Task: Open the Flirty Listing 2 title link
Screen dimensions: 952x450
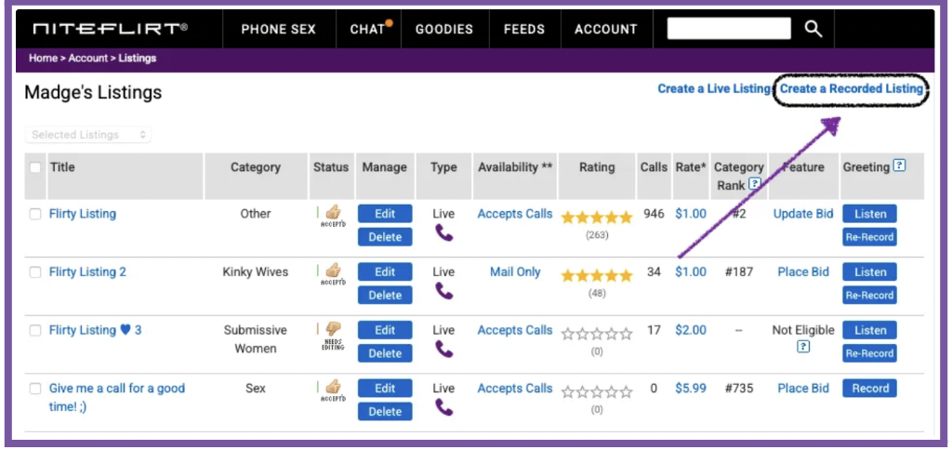Action: tap(87, 272)
